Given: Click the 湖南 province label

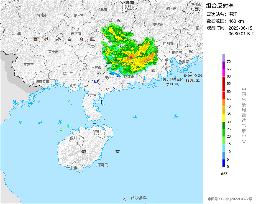Looking at the screenshot, I should click(x=129, y=3).
